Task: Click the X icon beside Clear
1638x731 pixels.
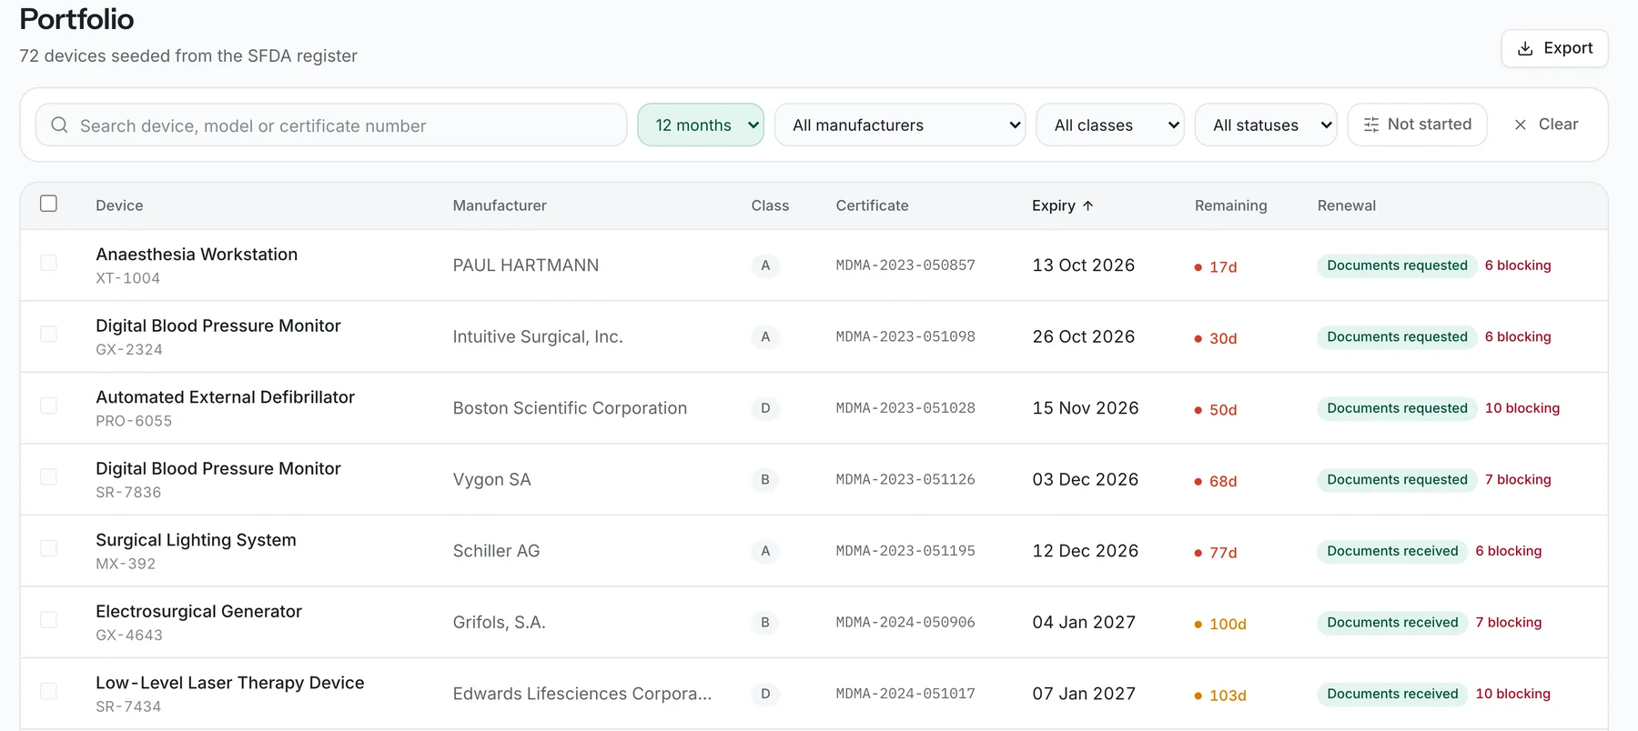Action: pyautogui.click(x=1520, y=125)
